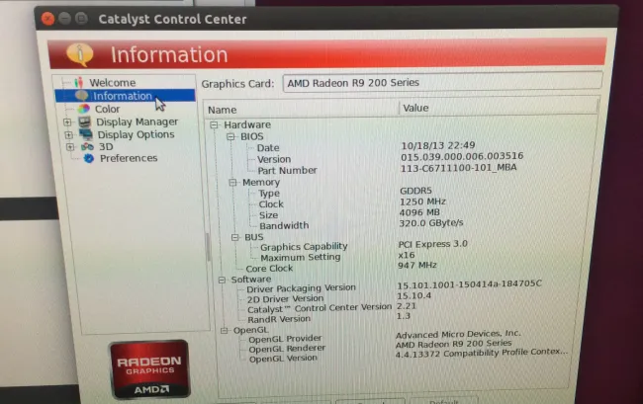Select Information in the sidebar
The image size is (643, 404).
(125, 96)
